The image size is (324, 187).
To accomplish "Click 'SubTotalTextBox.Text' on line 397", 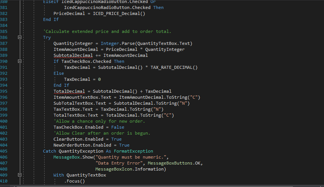I will 80,103.
